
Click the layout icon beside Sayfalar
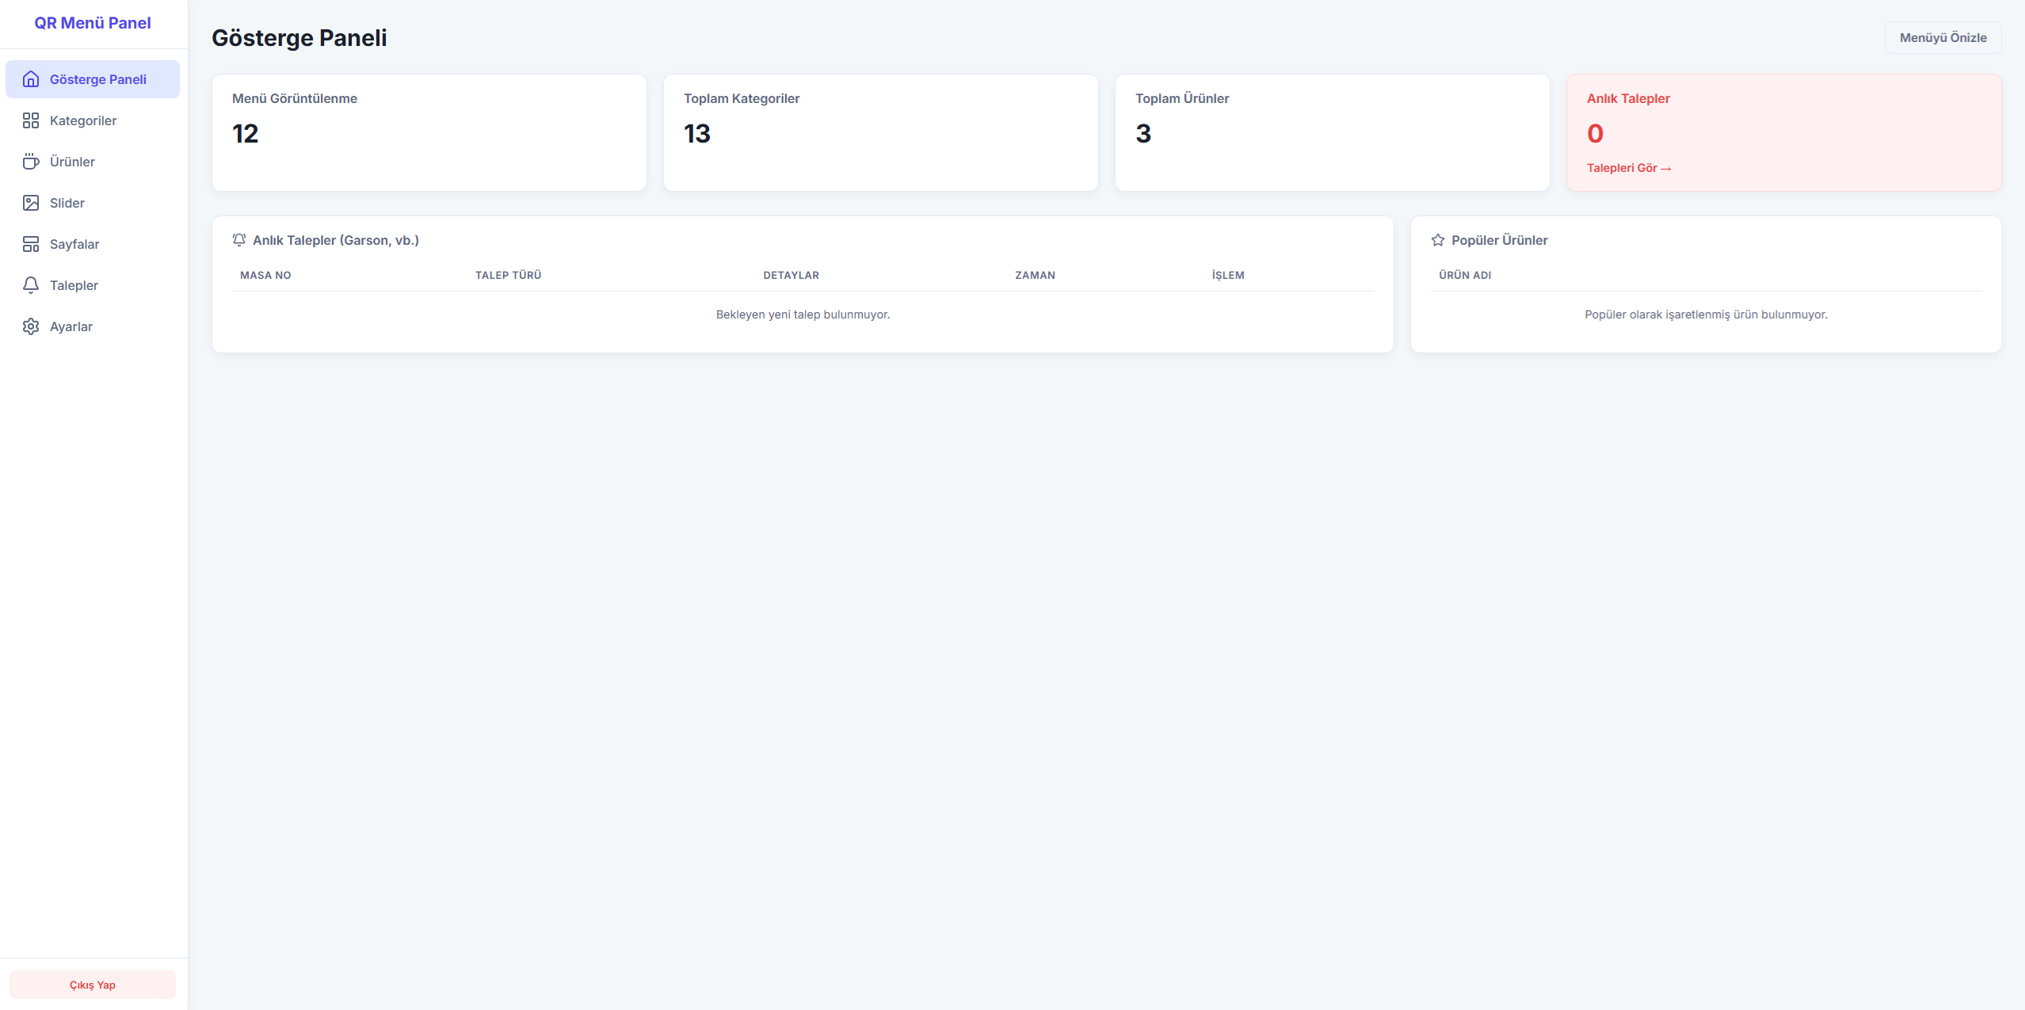[31, 244]
